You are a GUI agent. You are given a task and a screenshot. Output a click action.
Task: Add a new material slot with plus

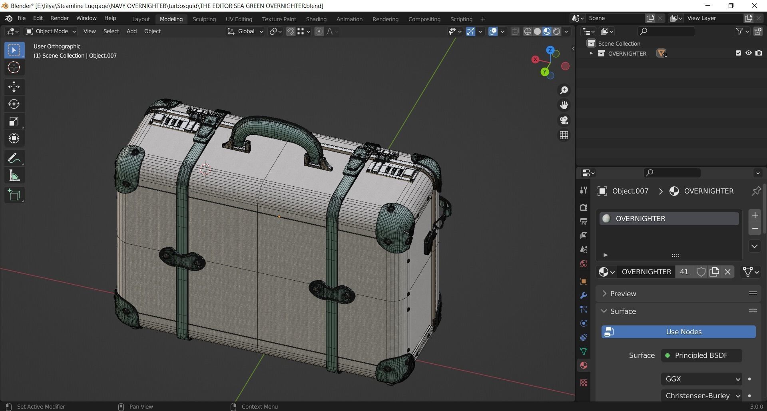click(755, 215)
